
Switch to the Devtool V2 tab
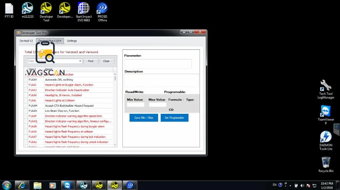[x=26, y=41]
